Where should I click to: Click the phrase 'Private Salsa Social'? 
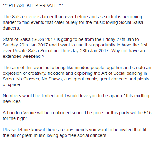[x=32, y=51]
